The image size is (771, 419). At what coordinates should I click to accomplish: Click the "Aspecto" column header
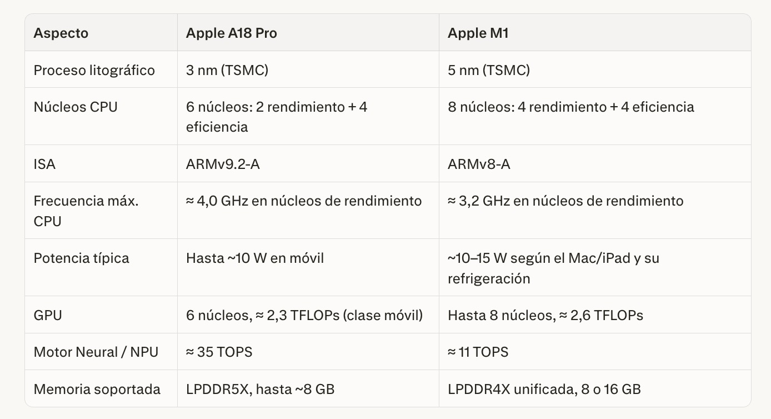pyautogui.click(x=61, y=33)
